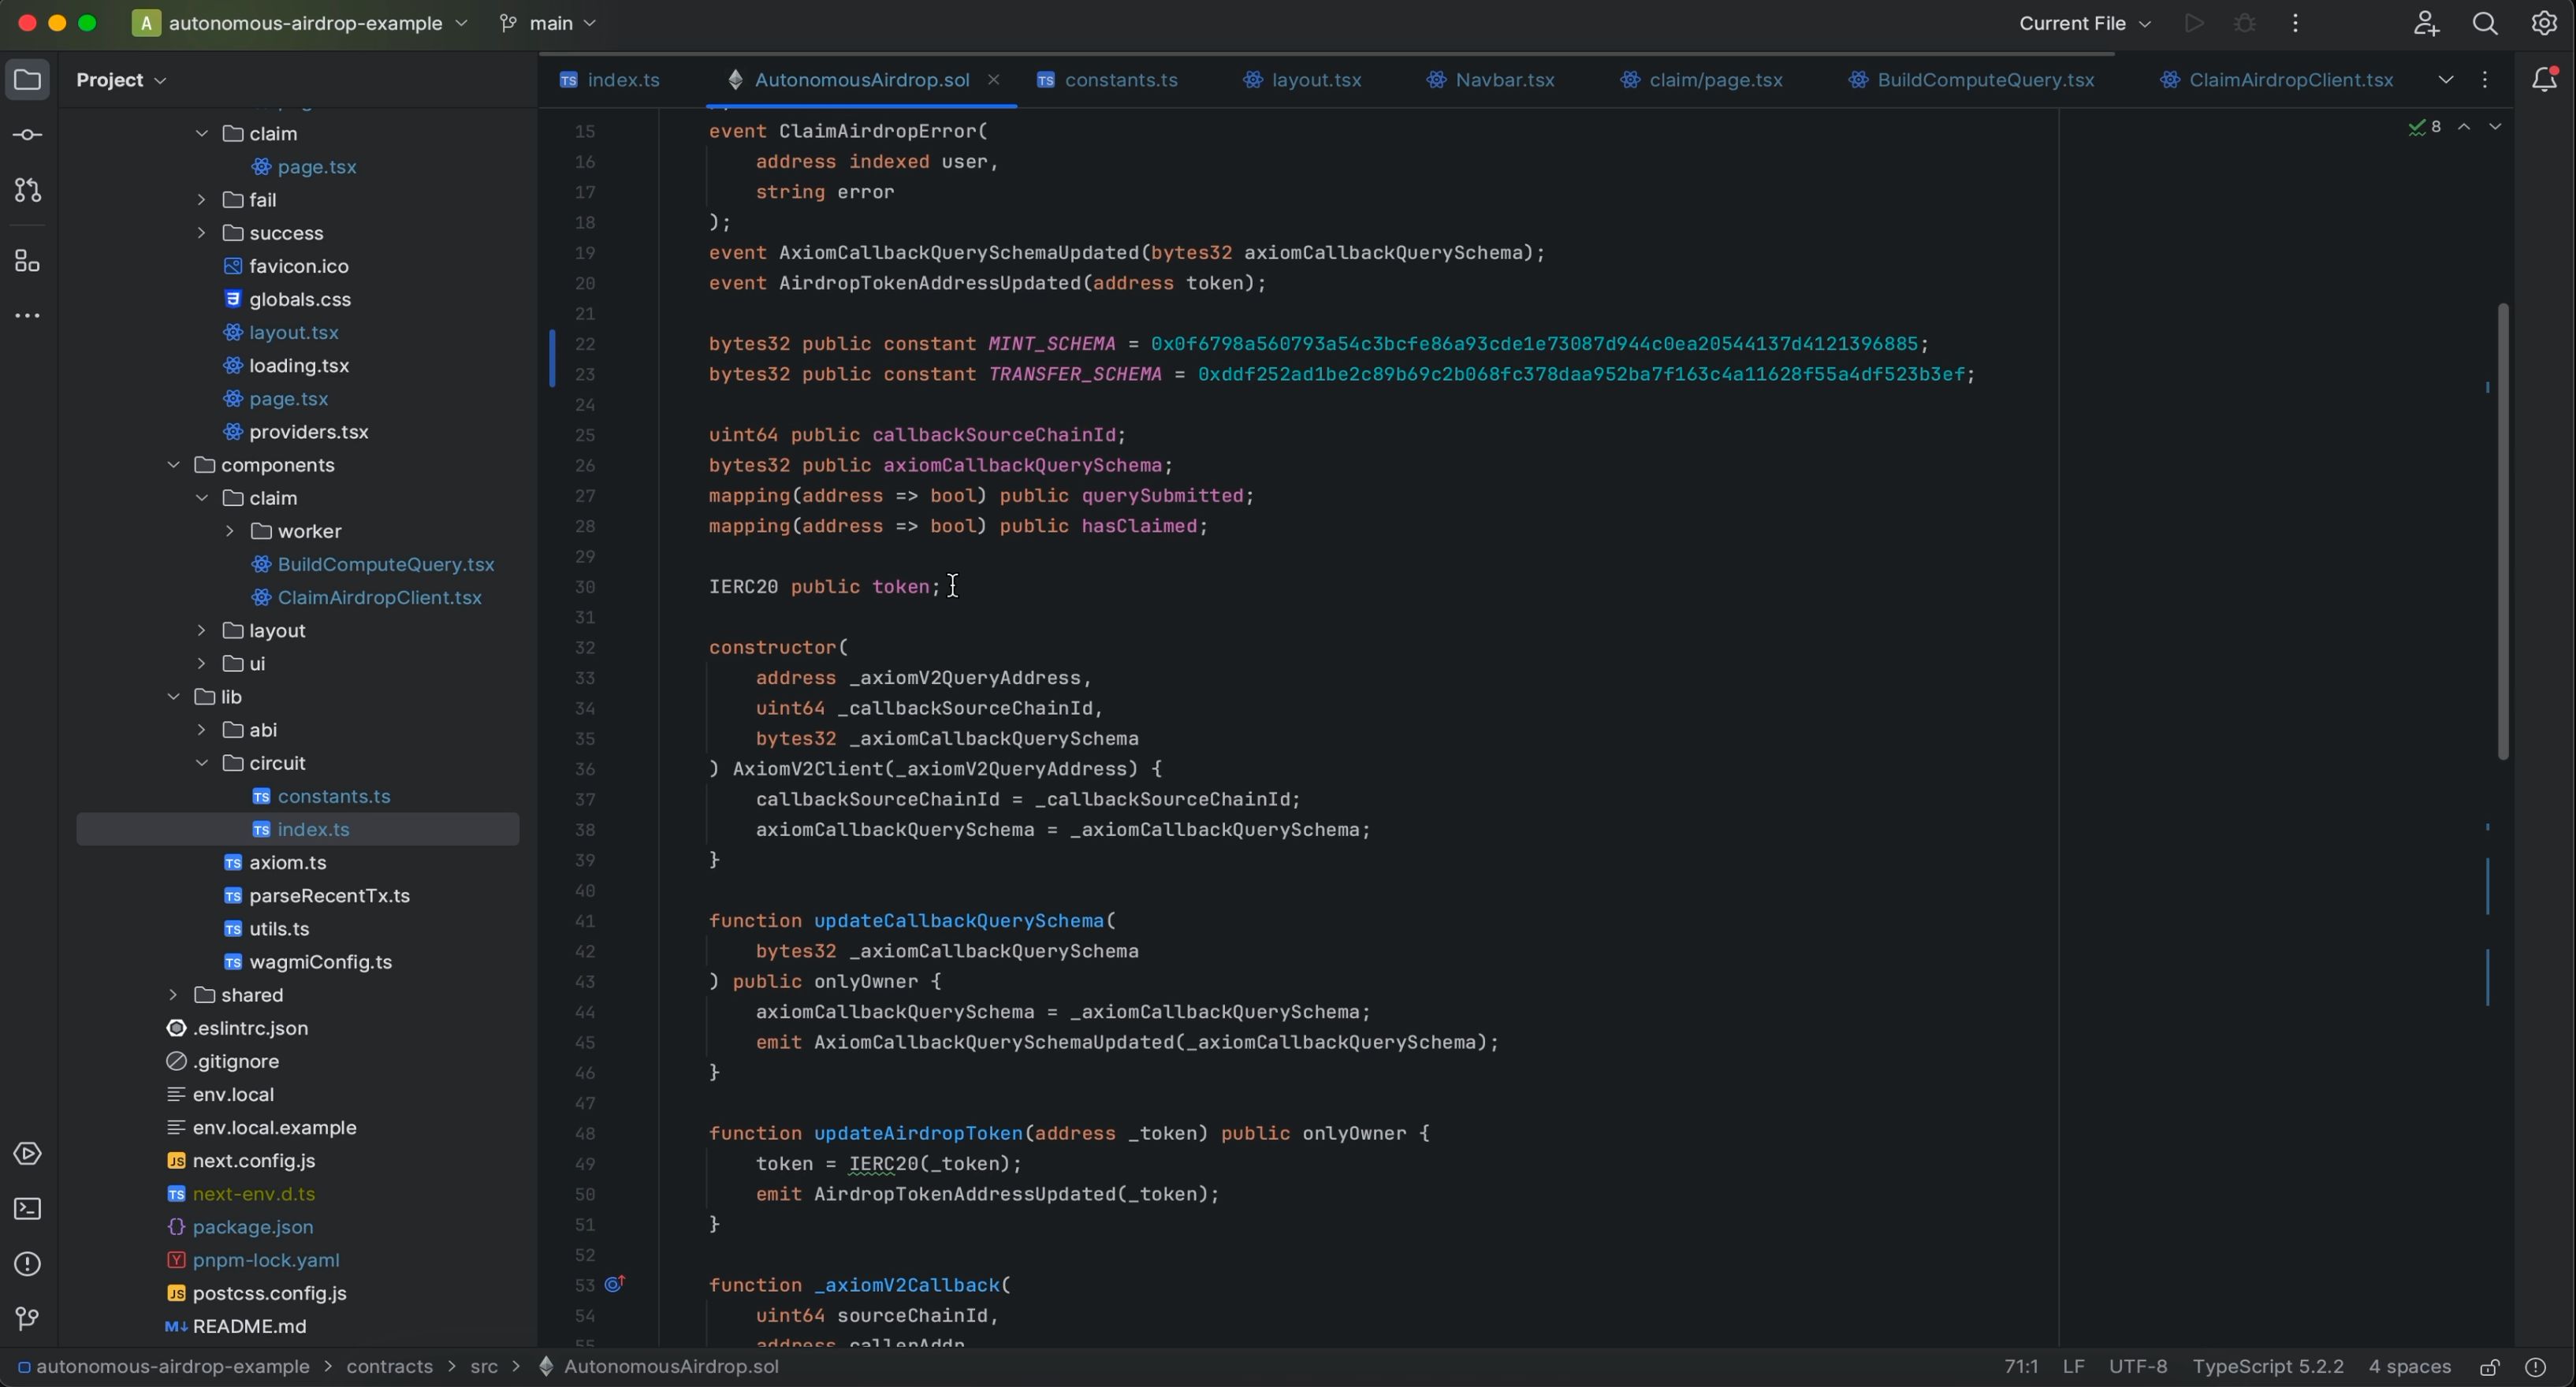This screenshot has height=1387, width=2576.
Task: Open Search Everywhere magnifier
Action: click(2485, 23)
